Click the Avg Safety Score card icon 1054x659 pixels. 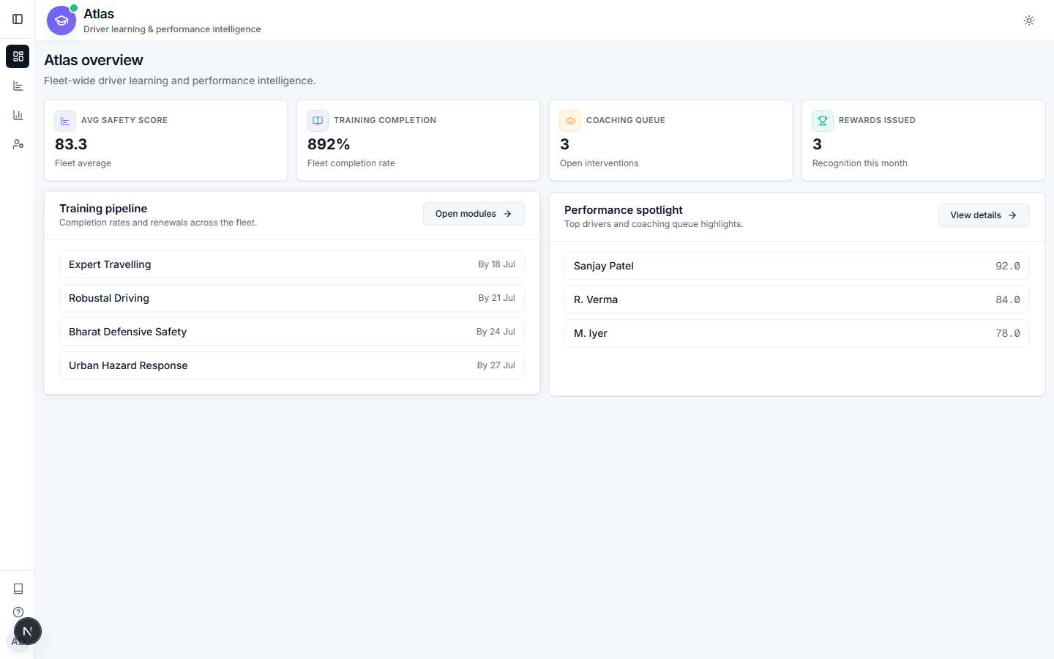click(x=65, y=121)
